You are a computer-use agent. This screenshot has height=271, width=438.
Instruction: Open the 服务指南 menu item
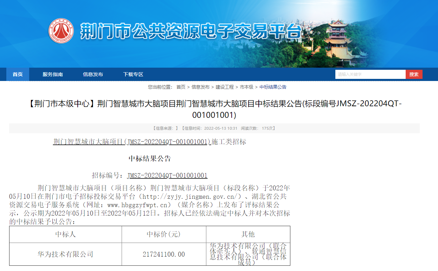(53, 74)
